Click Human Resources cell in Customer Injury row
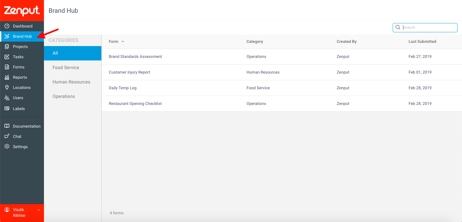 [x=263, y=72]
